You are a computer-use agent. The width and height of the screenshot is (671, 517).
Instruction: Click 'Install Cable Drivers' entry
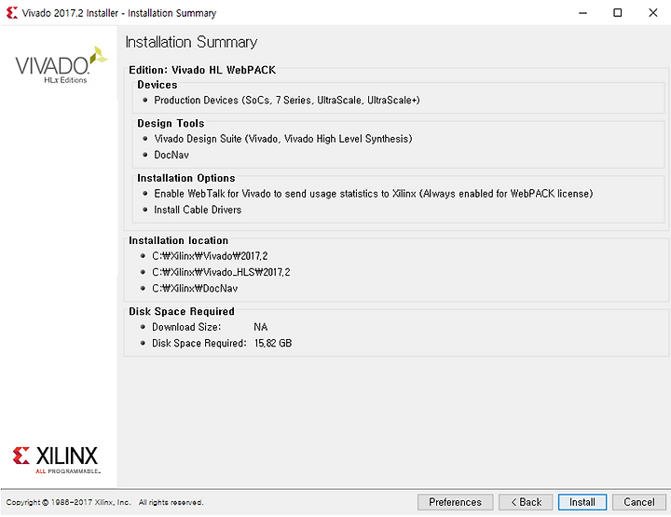click(x=198, y=210)
